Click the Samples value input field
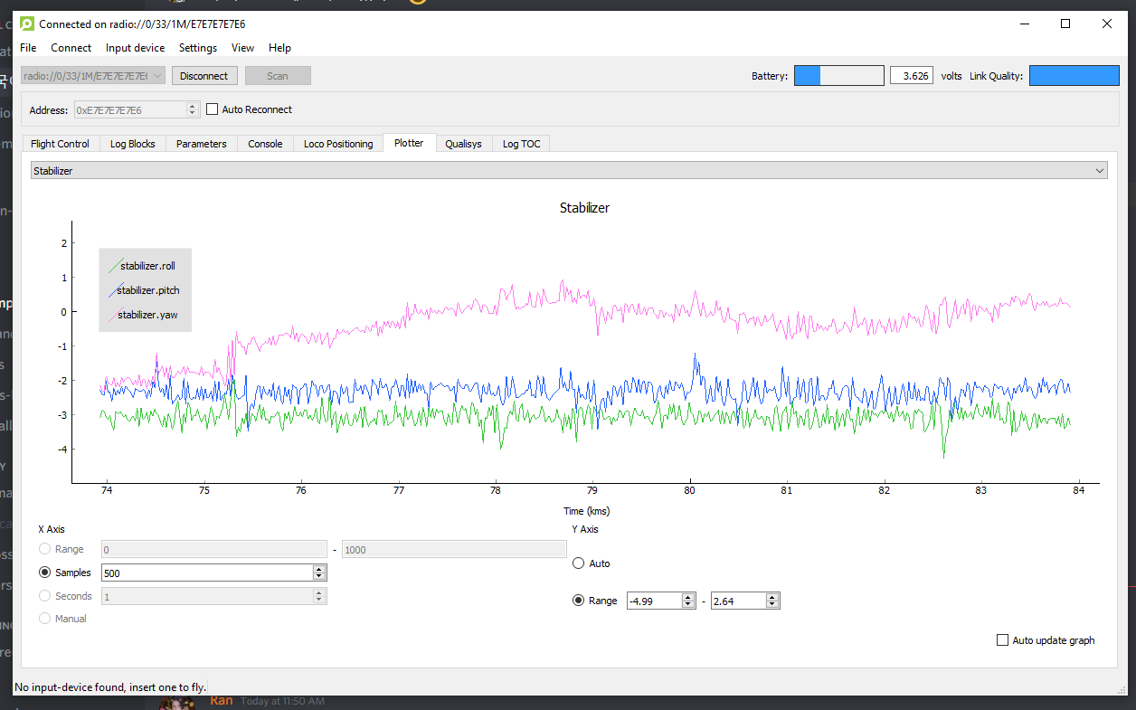The image size is (1136, 710). pos(206,573)
